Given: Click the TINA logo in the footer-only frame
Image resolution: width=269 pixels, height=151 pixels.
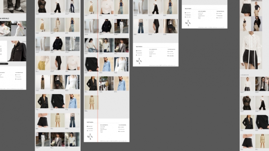Looking at the screenshot, I should tap(188, 23).
